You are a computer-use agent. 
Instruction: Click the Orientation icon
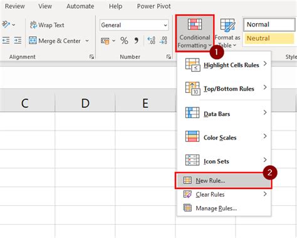click(6, 24)
